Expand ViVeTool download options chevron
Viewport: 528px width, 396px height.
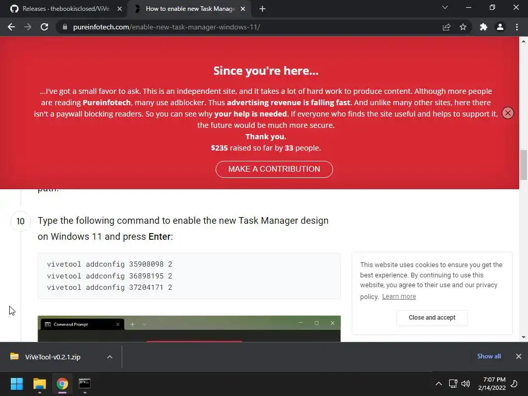[110, 357]
